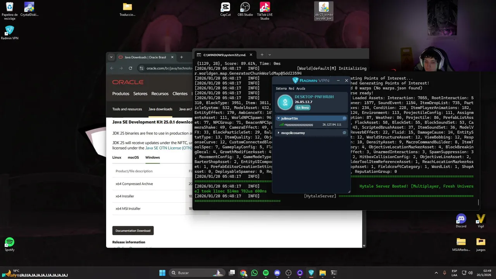Image resolution: width=496 pixels, height=279 pixels.
Task: Open OBS Studio from taskbar
Action: (288, 273)
